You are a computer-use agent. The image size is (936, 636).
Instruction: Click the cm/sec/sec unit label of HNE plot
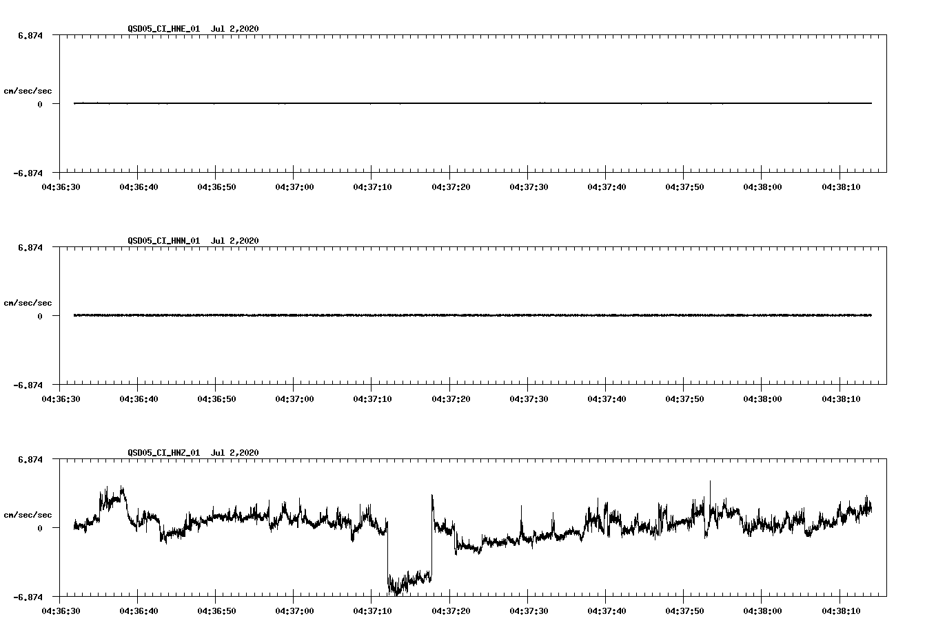click(28, 91)
